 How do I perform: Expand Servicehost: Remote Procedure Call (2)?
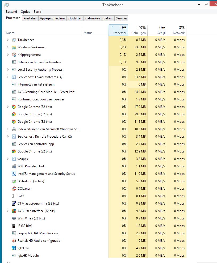[x=8, y=136]
